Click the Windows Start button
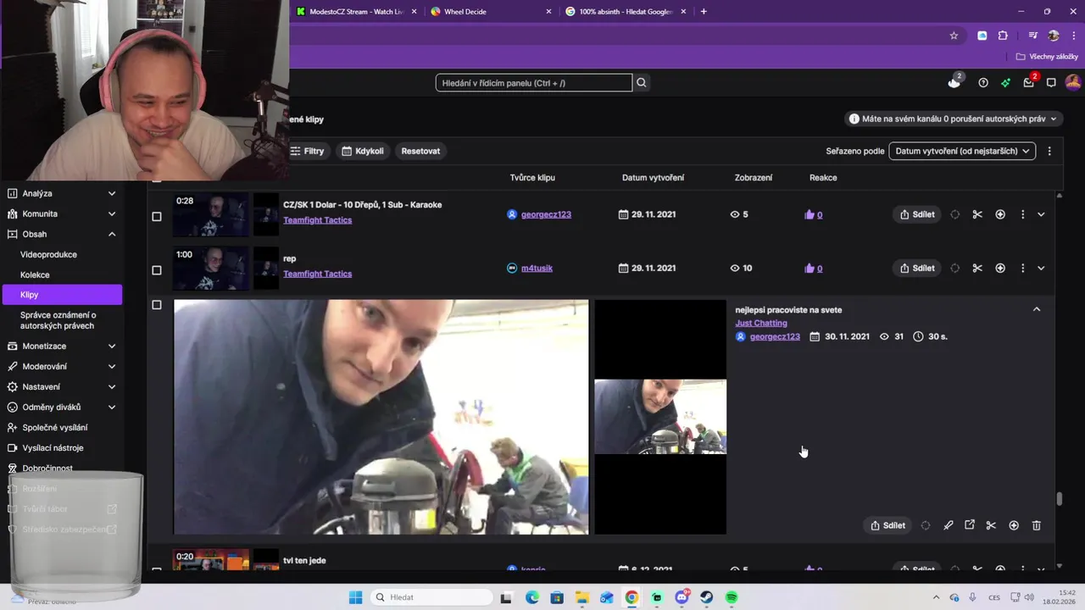1085x610 pixels. tap(356, 597)
